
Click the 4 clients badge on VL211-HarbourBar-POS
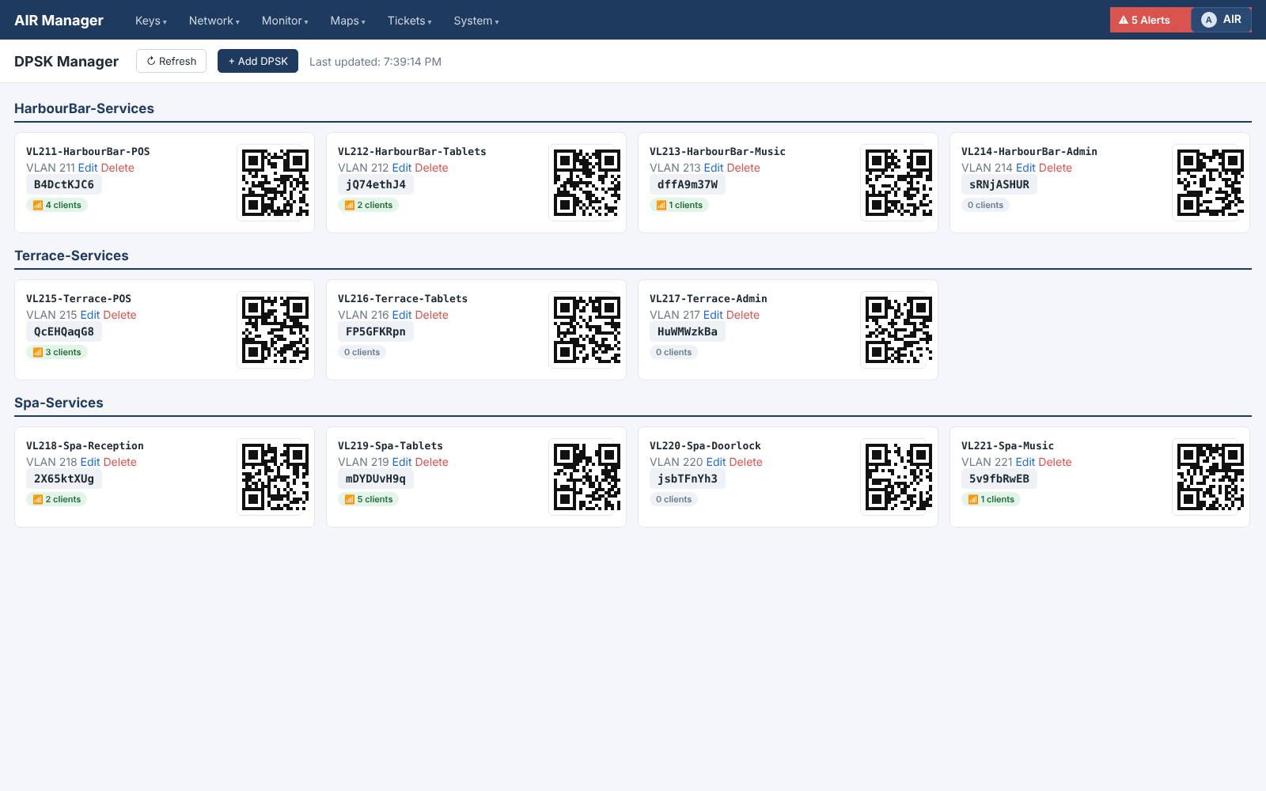pos(57,205)
